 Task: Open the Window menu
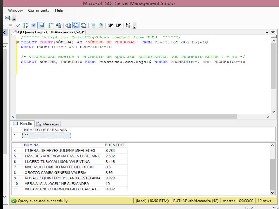[x=15, y=10]
